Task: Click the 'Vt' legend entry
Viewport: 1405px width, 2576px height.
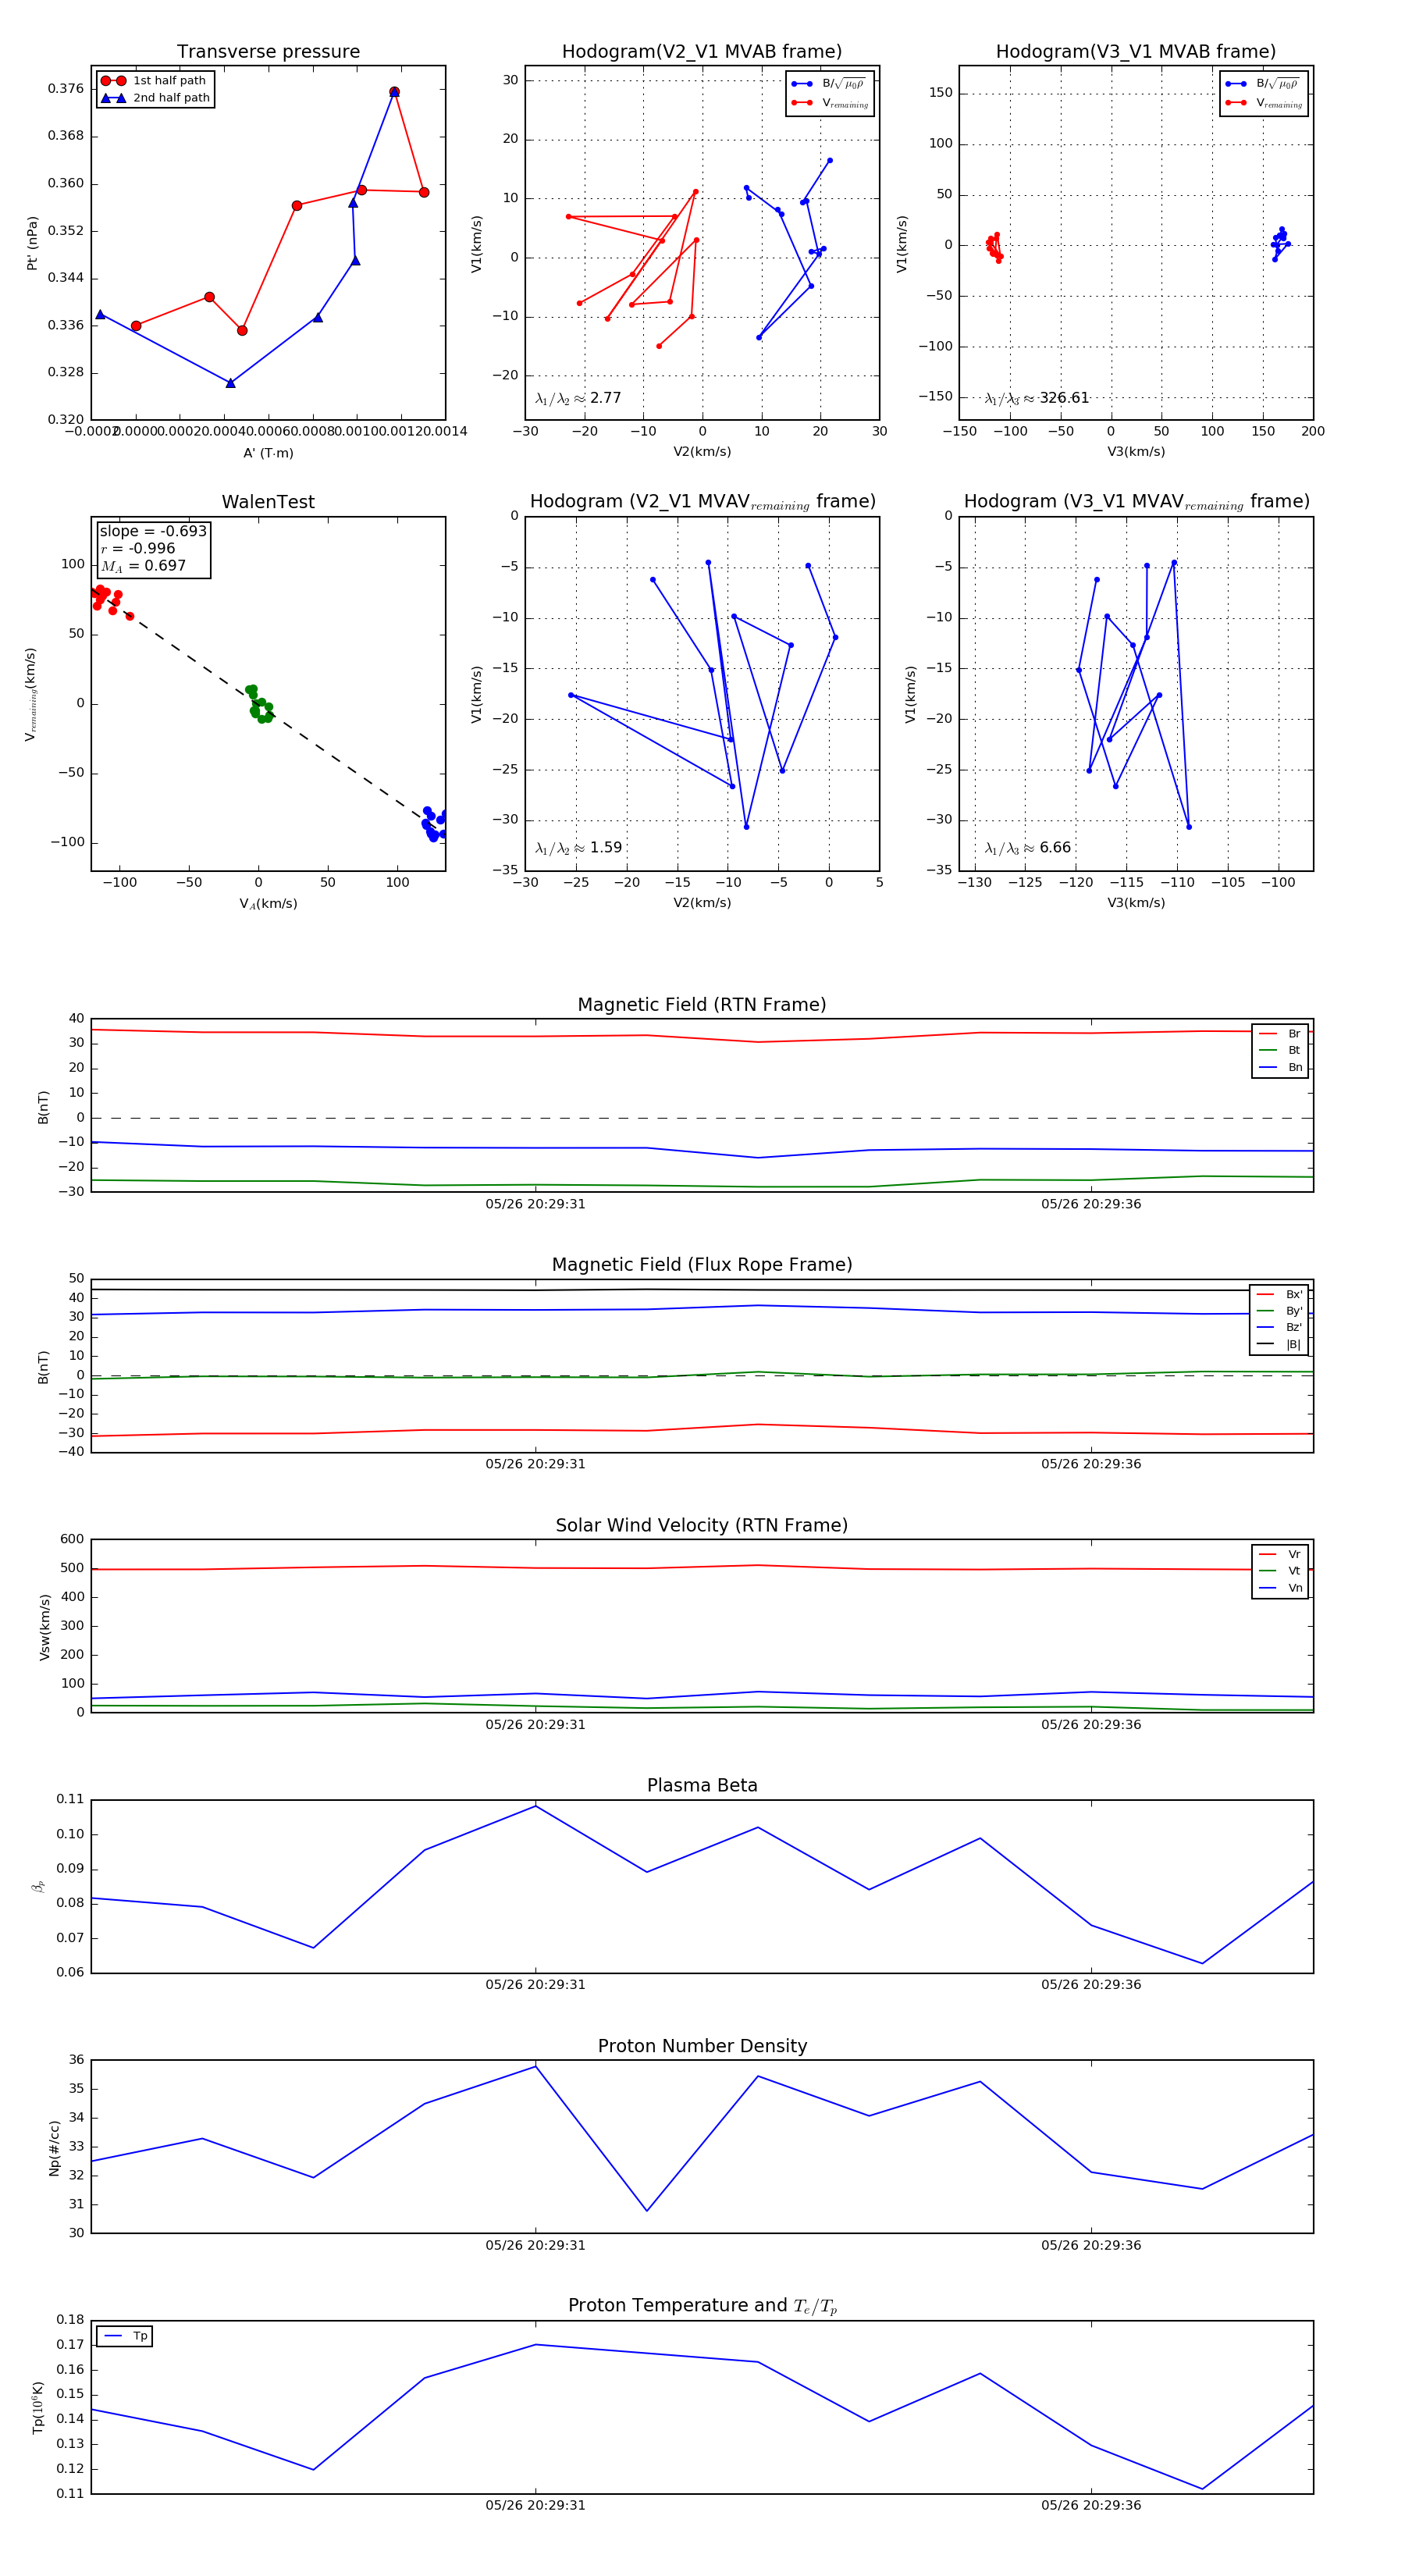Action: pos(1280,1571)
